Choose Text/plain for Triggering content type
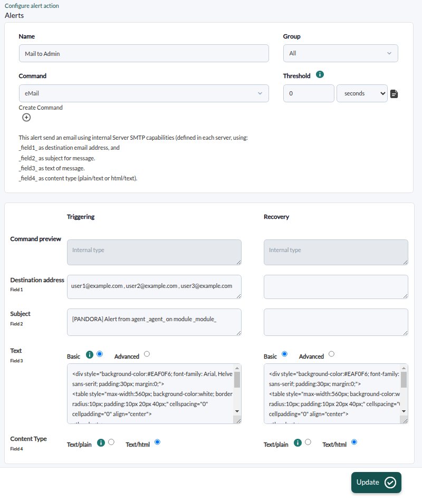This screenshot has width=422, height=501. coord(111,442)
